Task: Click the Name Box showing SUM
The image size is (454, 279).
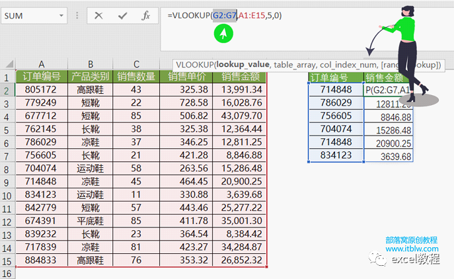Action: point(34,16)
